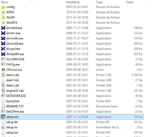Image resolution: width=162 pixels, height=137 pixels.
Task: Select the AlcUpd64.exe icon
Action: 3,54
